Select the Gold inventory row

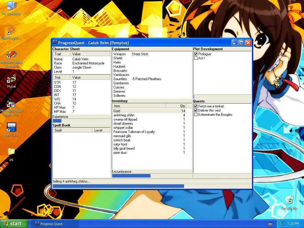(x=149, y=111)
